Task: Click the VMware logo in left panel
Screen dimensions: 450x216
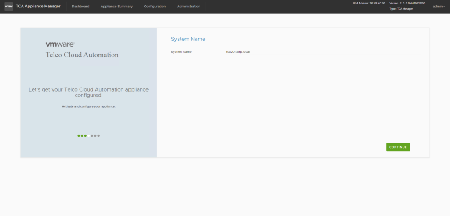Action: (x=60, y=44)
